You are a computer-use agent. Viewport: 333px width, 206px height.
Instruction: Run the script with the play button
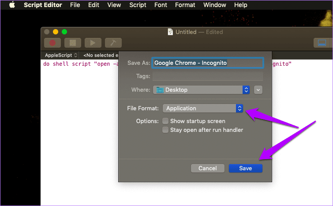pyautogui.click(x=93, y=43)
